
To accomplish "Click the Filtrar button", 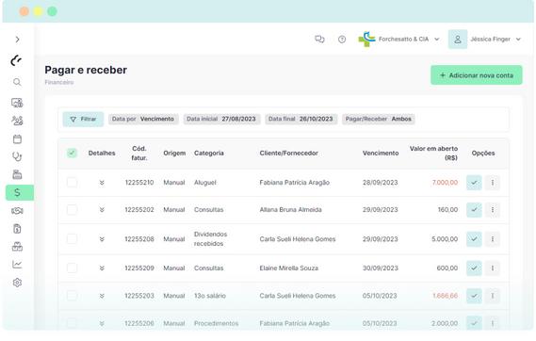I will (x=83, y=120).
